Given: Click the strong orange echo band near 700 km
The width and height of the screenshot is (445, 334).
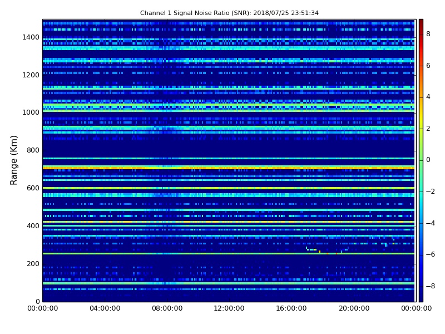Looking at the screenshot, I should click(229, 168).
